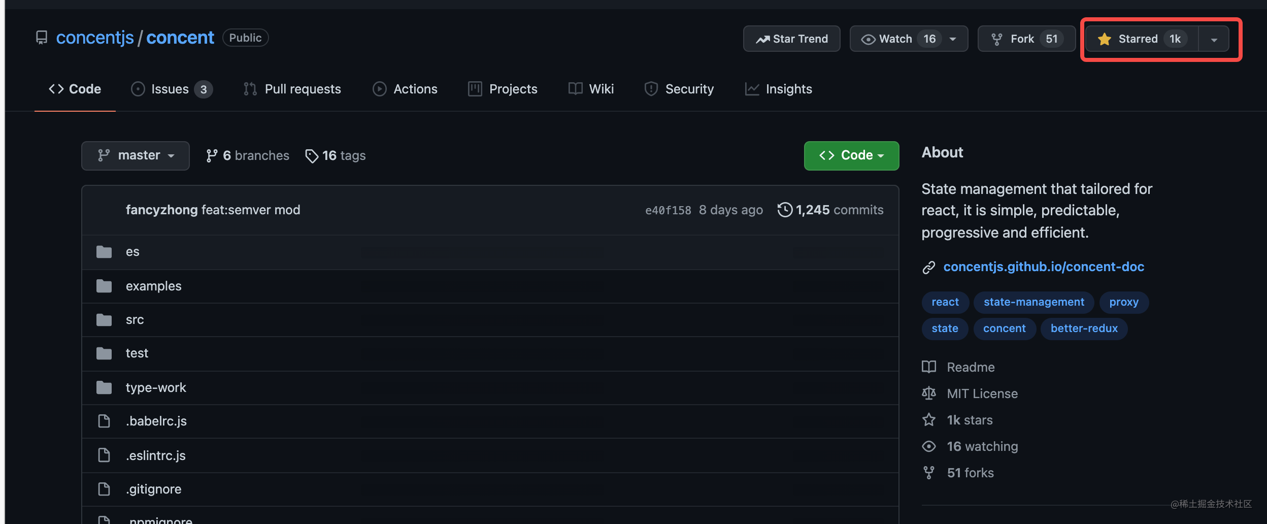The image size is (1267, 524).
Task: Expand the star lists dropdown arrow
Action: pos(1214,39)
